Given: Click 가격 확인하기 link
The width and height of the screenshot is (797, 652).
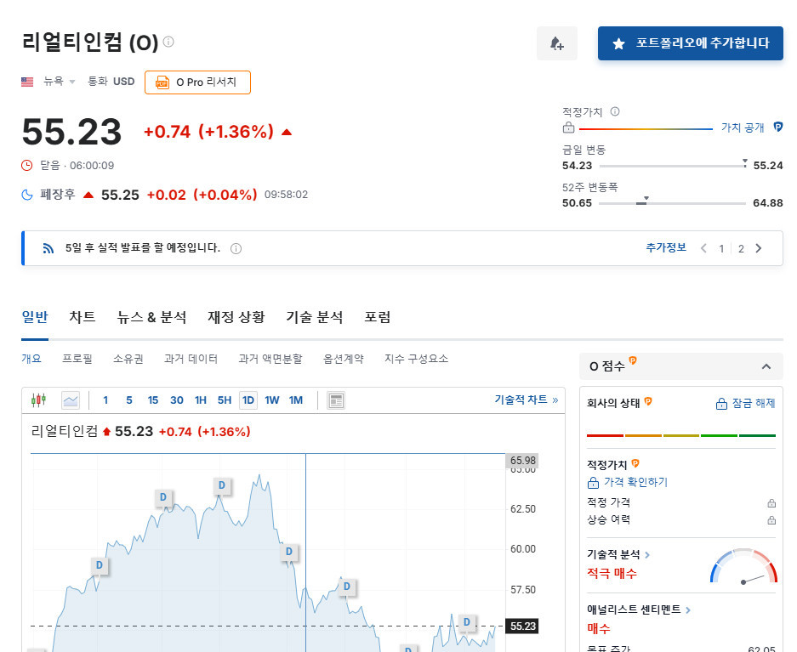Looking at the screenshot, I should (627, 482).
